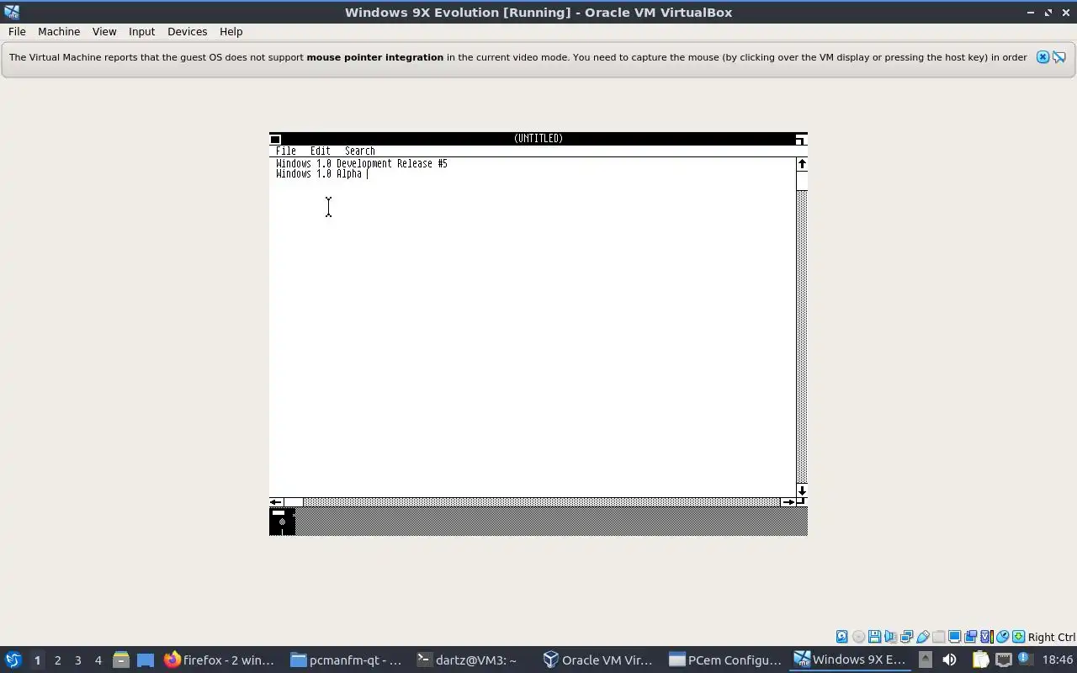Open the volume control tray icon

point(949,660)
